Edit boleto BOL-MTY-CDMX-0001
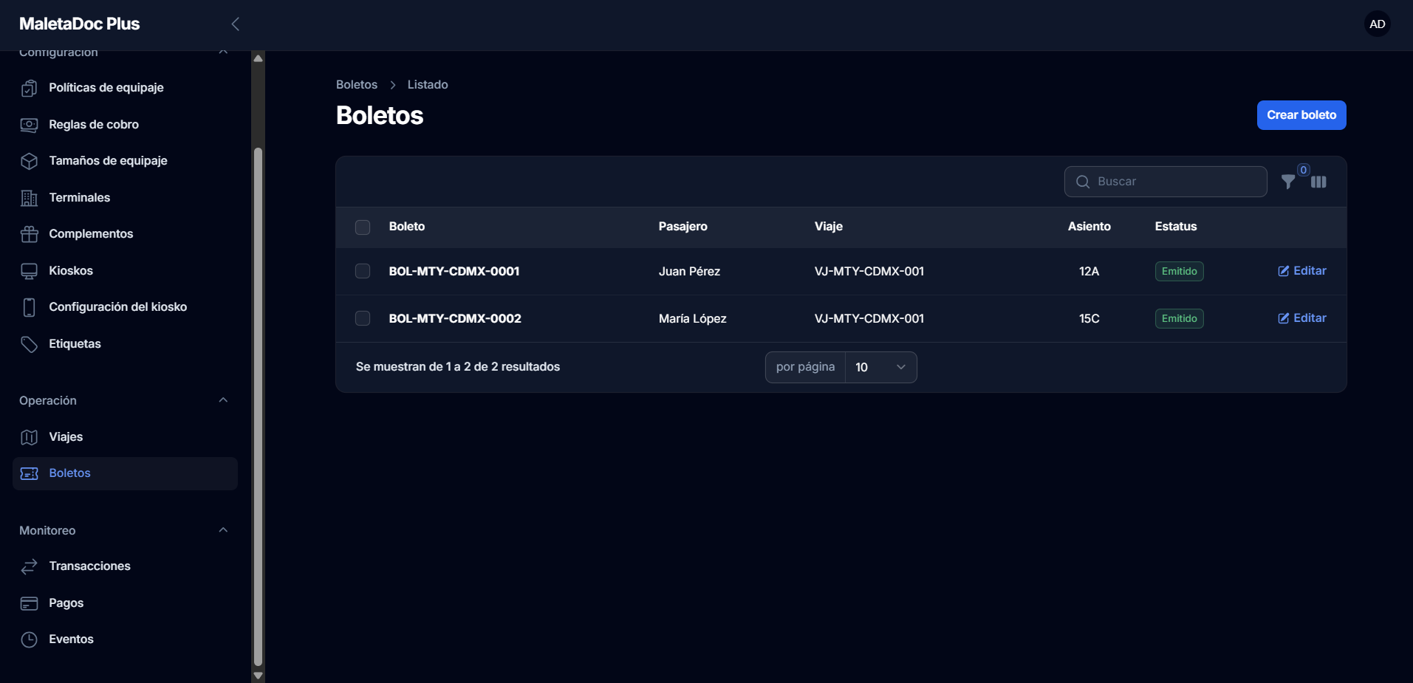This screenshot has width=1413, height=683. 1302,271
